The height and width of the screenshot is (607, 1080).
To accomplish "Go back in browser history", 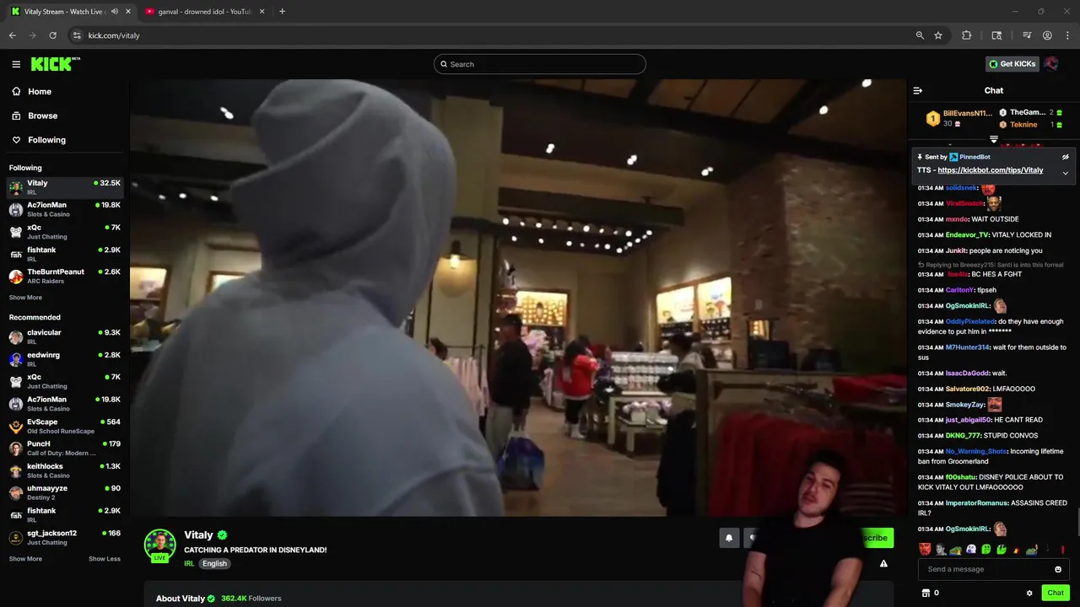I will (13, 35).
